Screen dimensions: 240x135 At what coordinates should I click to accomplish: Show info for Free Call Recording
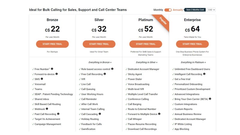[x=105, y=74]
